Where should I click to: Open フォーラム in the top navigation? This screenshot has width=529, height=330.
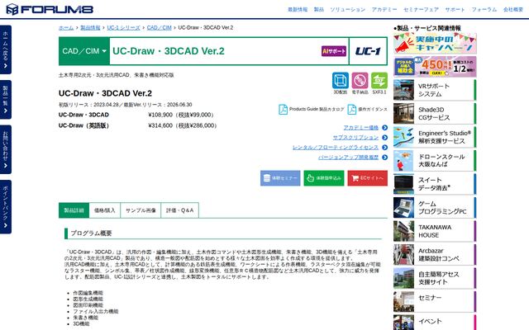(484, 9)
